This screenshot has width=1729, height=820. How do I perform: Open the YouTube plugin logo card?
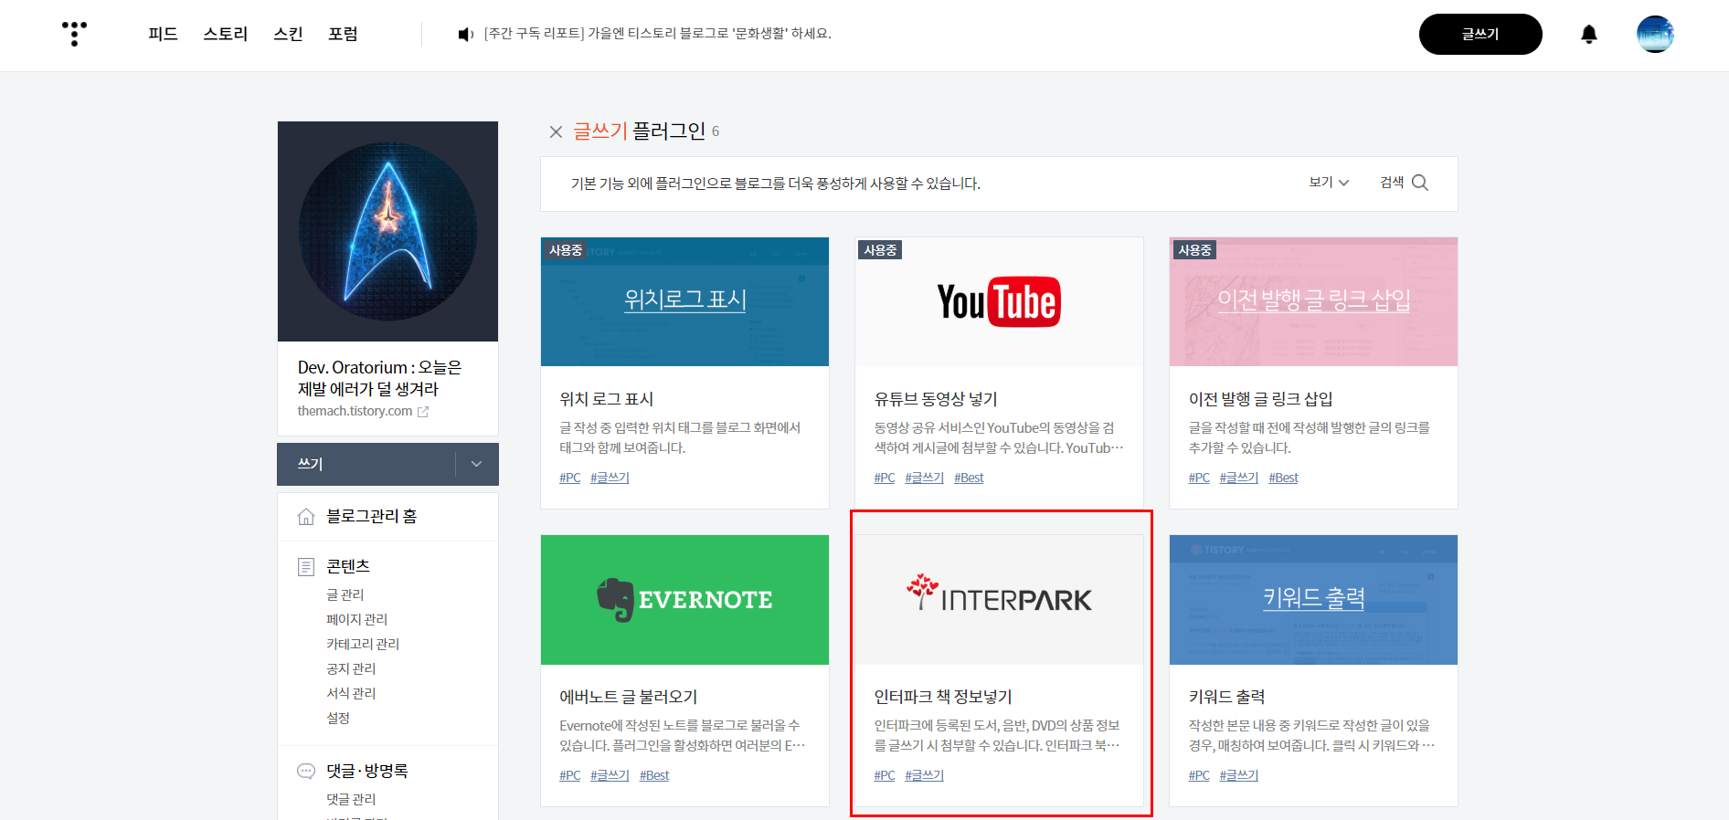[999, 302]
